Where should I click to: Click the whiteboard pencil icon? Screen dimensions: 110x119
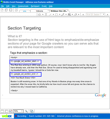click(16, 10)
